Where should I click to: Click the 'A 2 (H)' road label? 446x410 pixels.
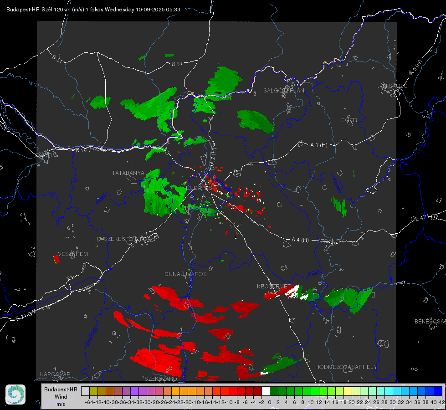213,156
